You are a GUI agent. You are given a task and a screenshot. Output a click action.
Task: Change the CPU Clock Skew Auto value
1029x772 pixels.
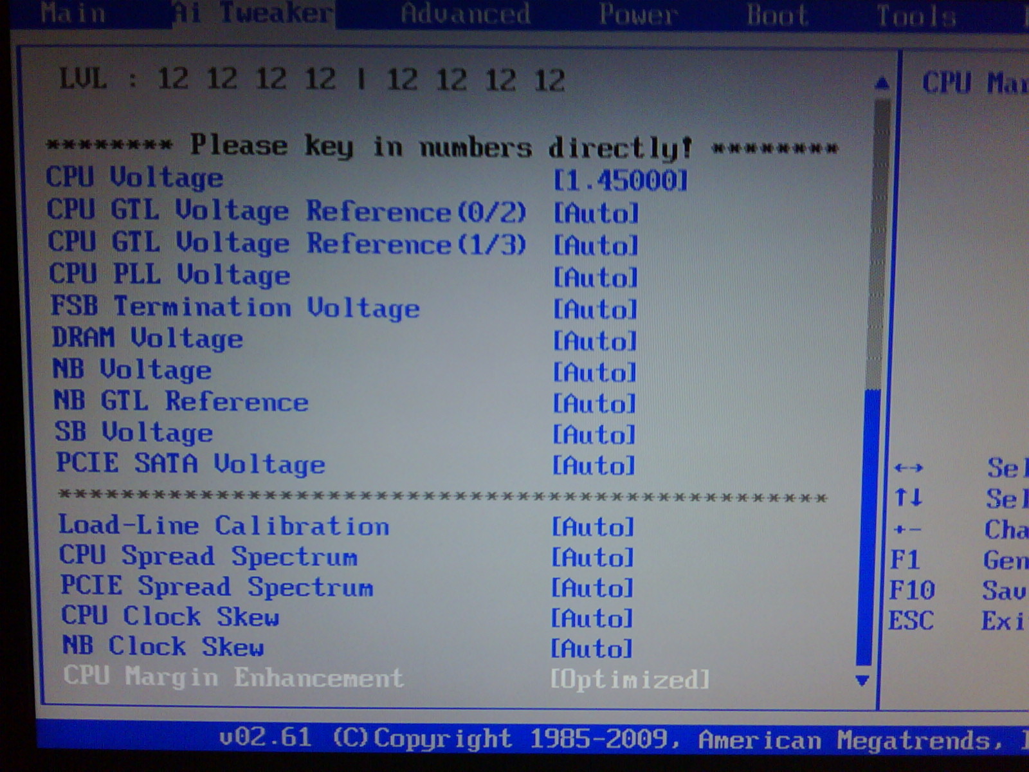tap(592, 618)
